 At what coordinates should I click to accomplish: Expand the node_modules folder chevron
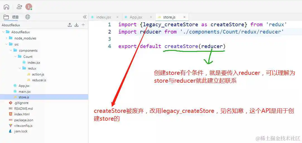pos(6,38)
